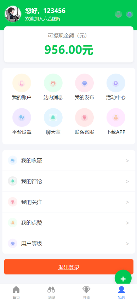Open 下载APP money bag icon
The image size is (137, 301).
pyautogui.click(x=116, y=118)
